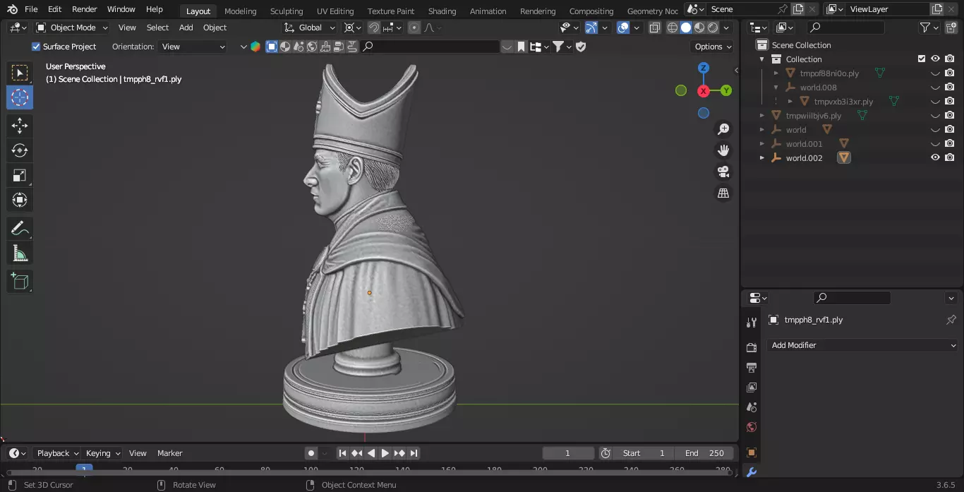Toggle X-ray mode in viewport header
Screen dimensions: 964x492
click(654, 28)
